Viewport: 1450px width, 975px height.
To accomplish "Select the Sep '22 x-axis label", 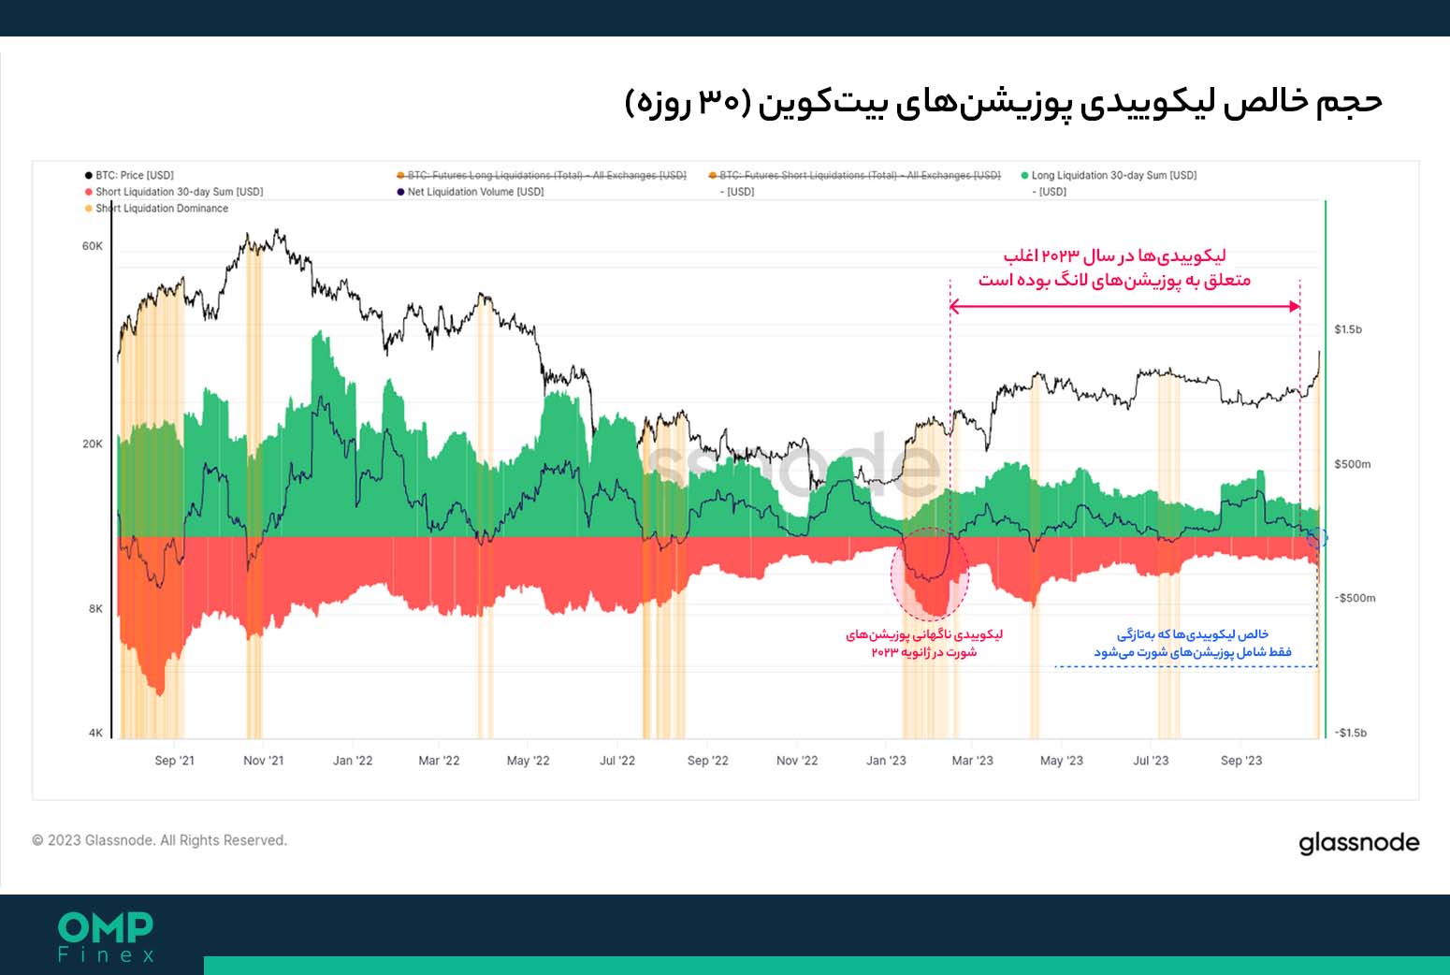I will pos(707,761).
